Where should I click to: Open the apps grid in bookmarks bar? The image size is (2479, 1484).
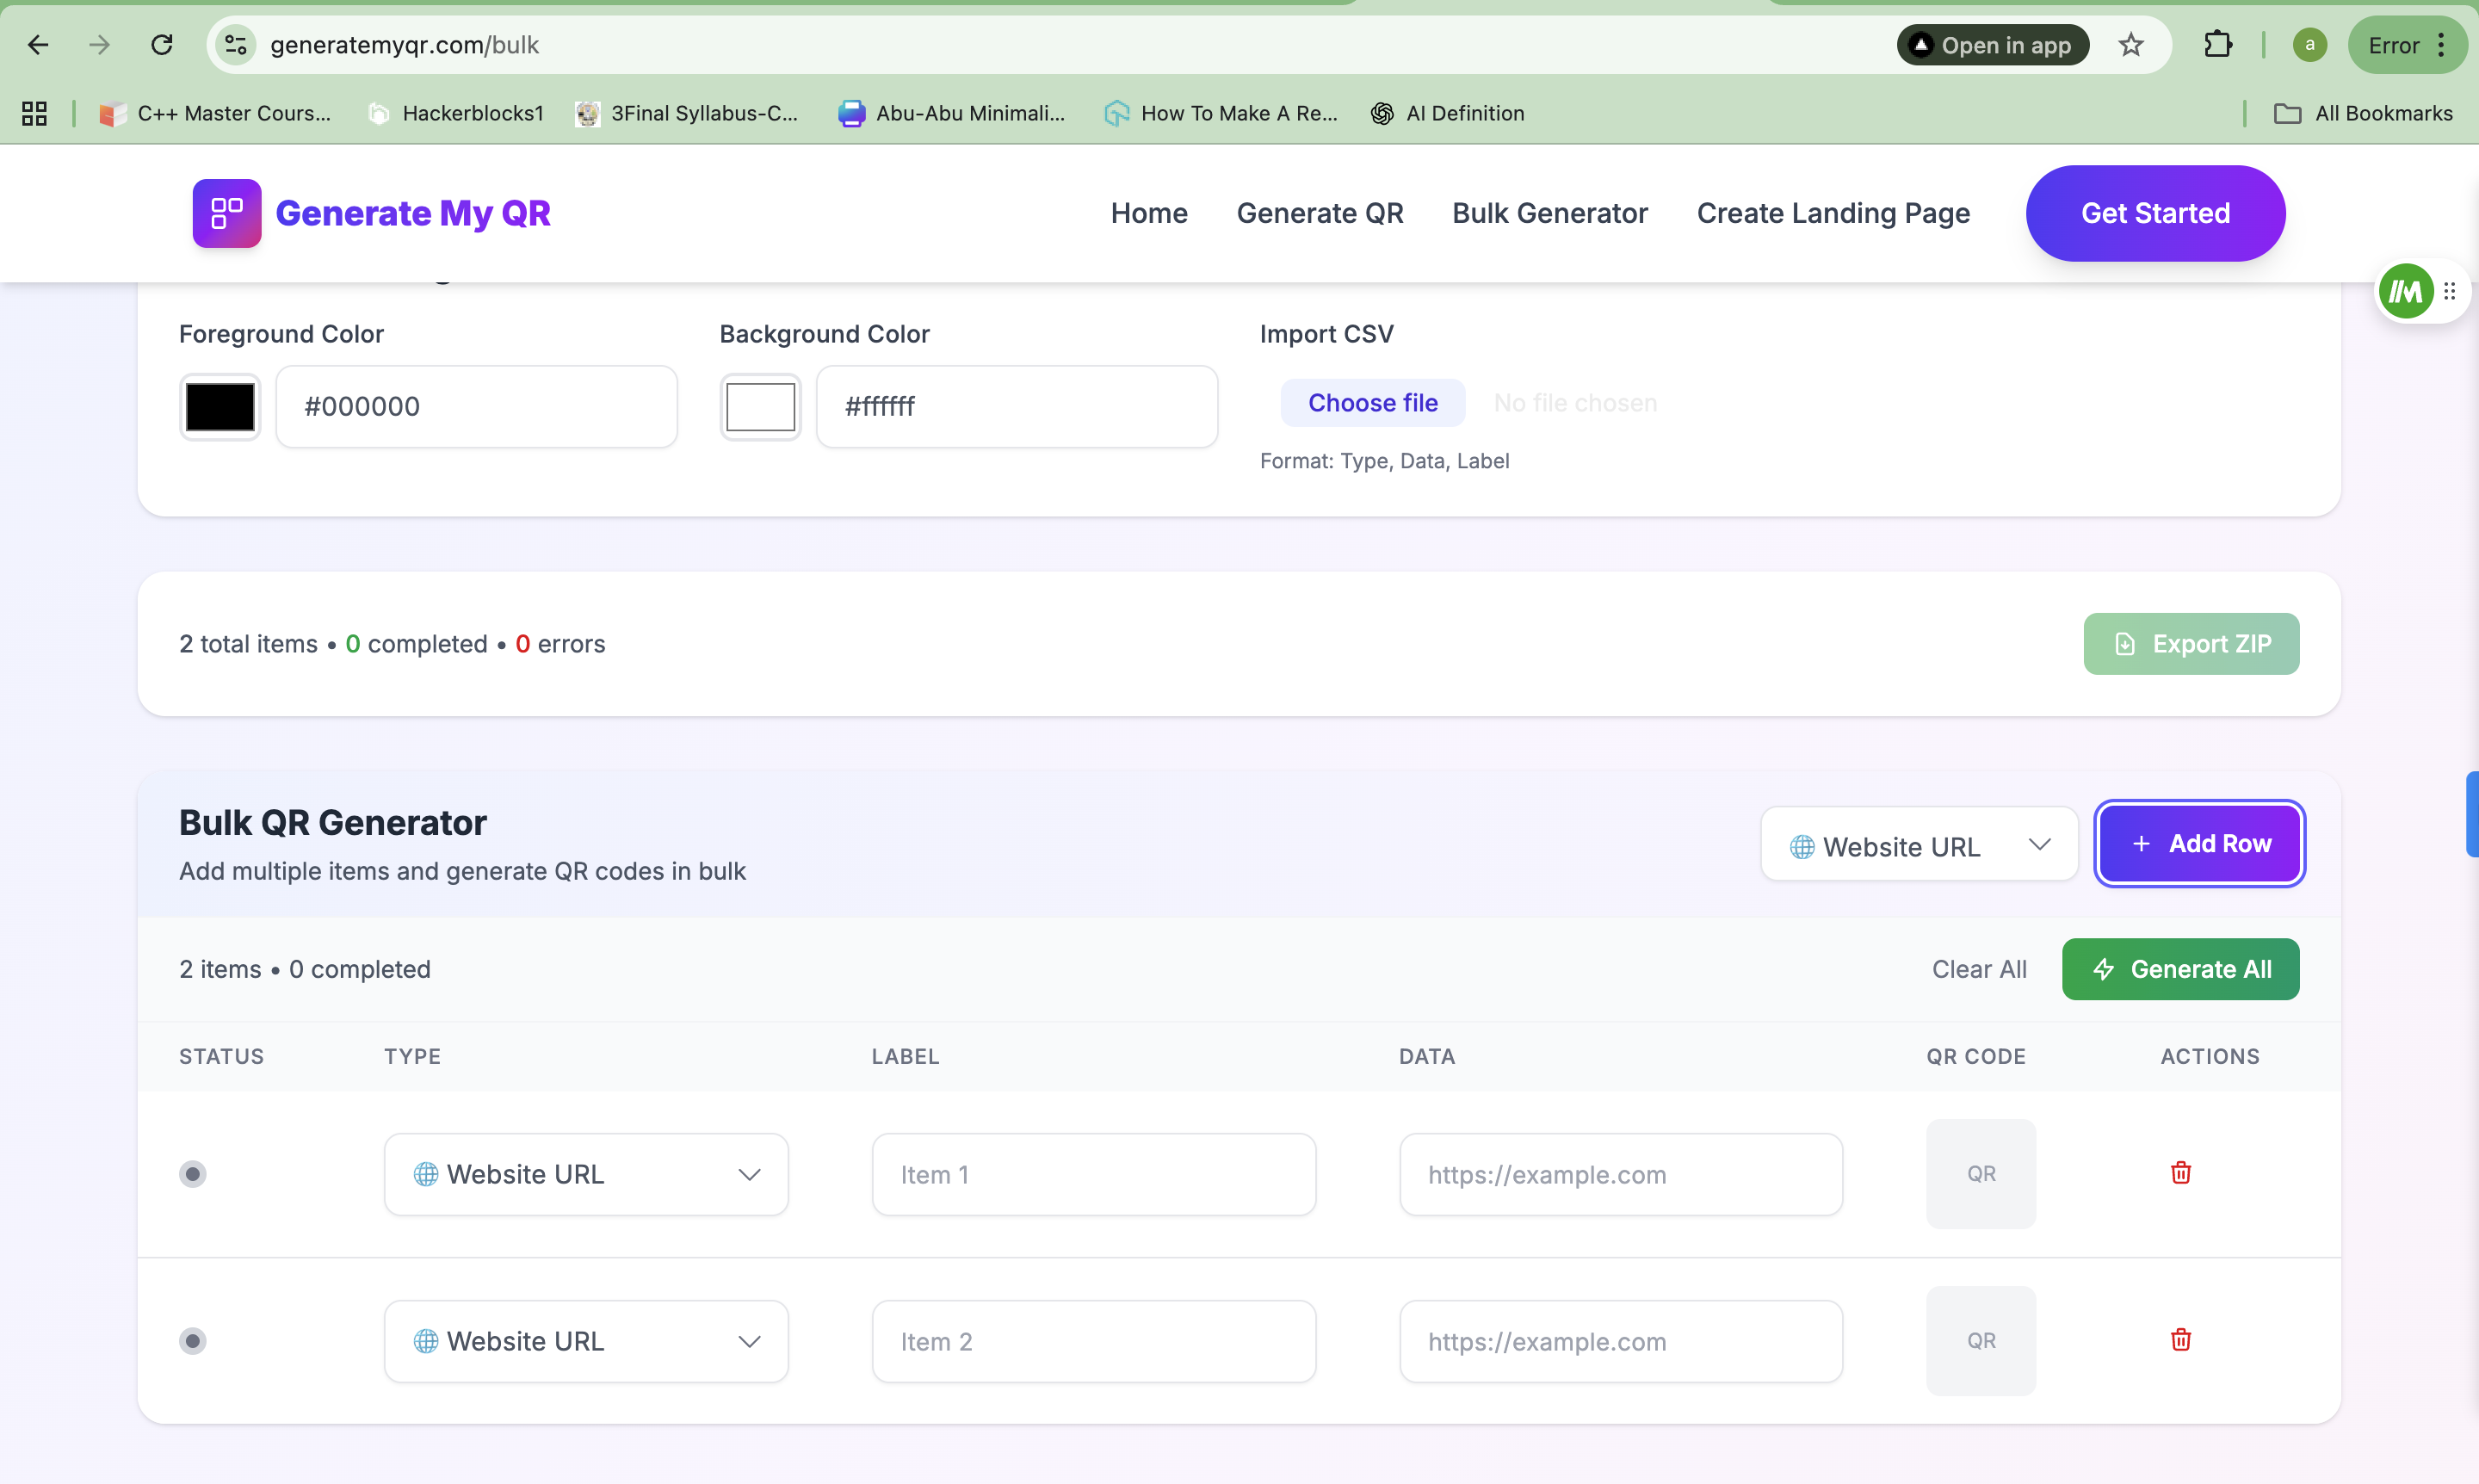click(34, 113)
